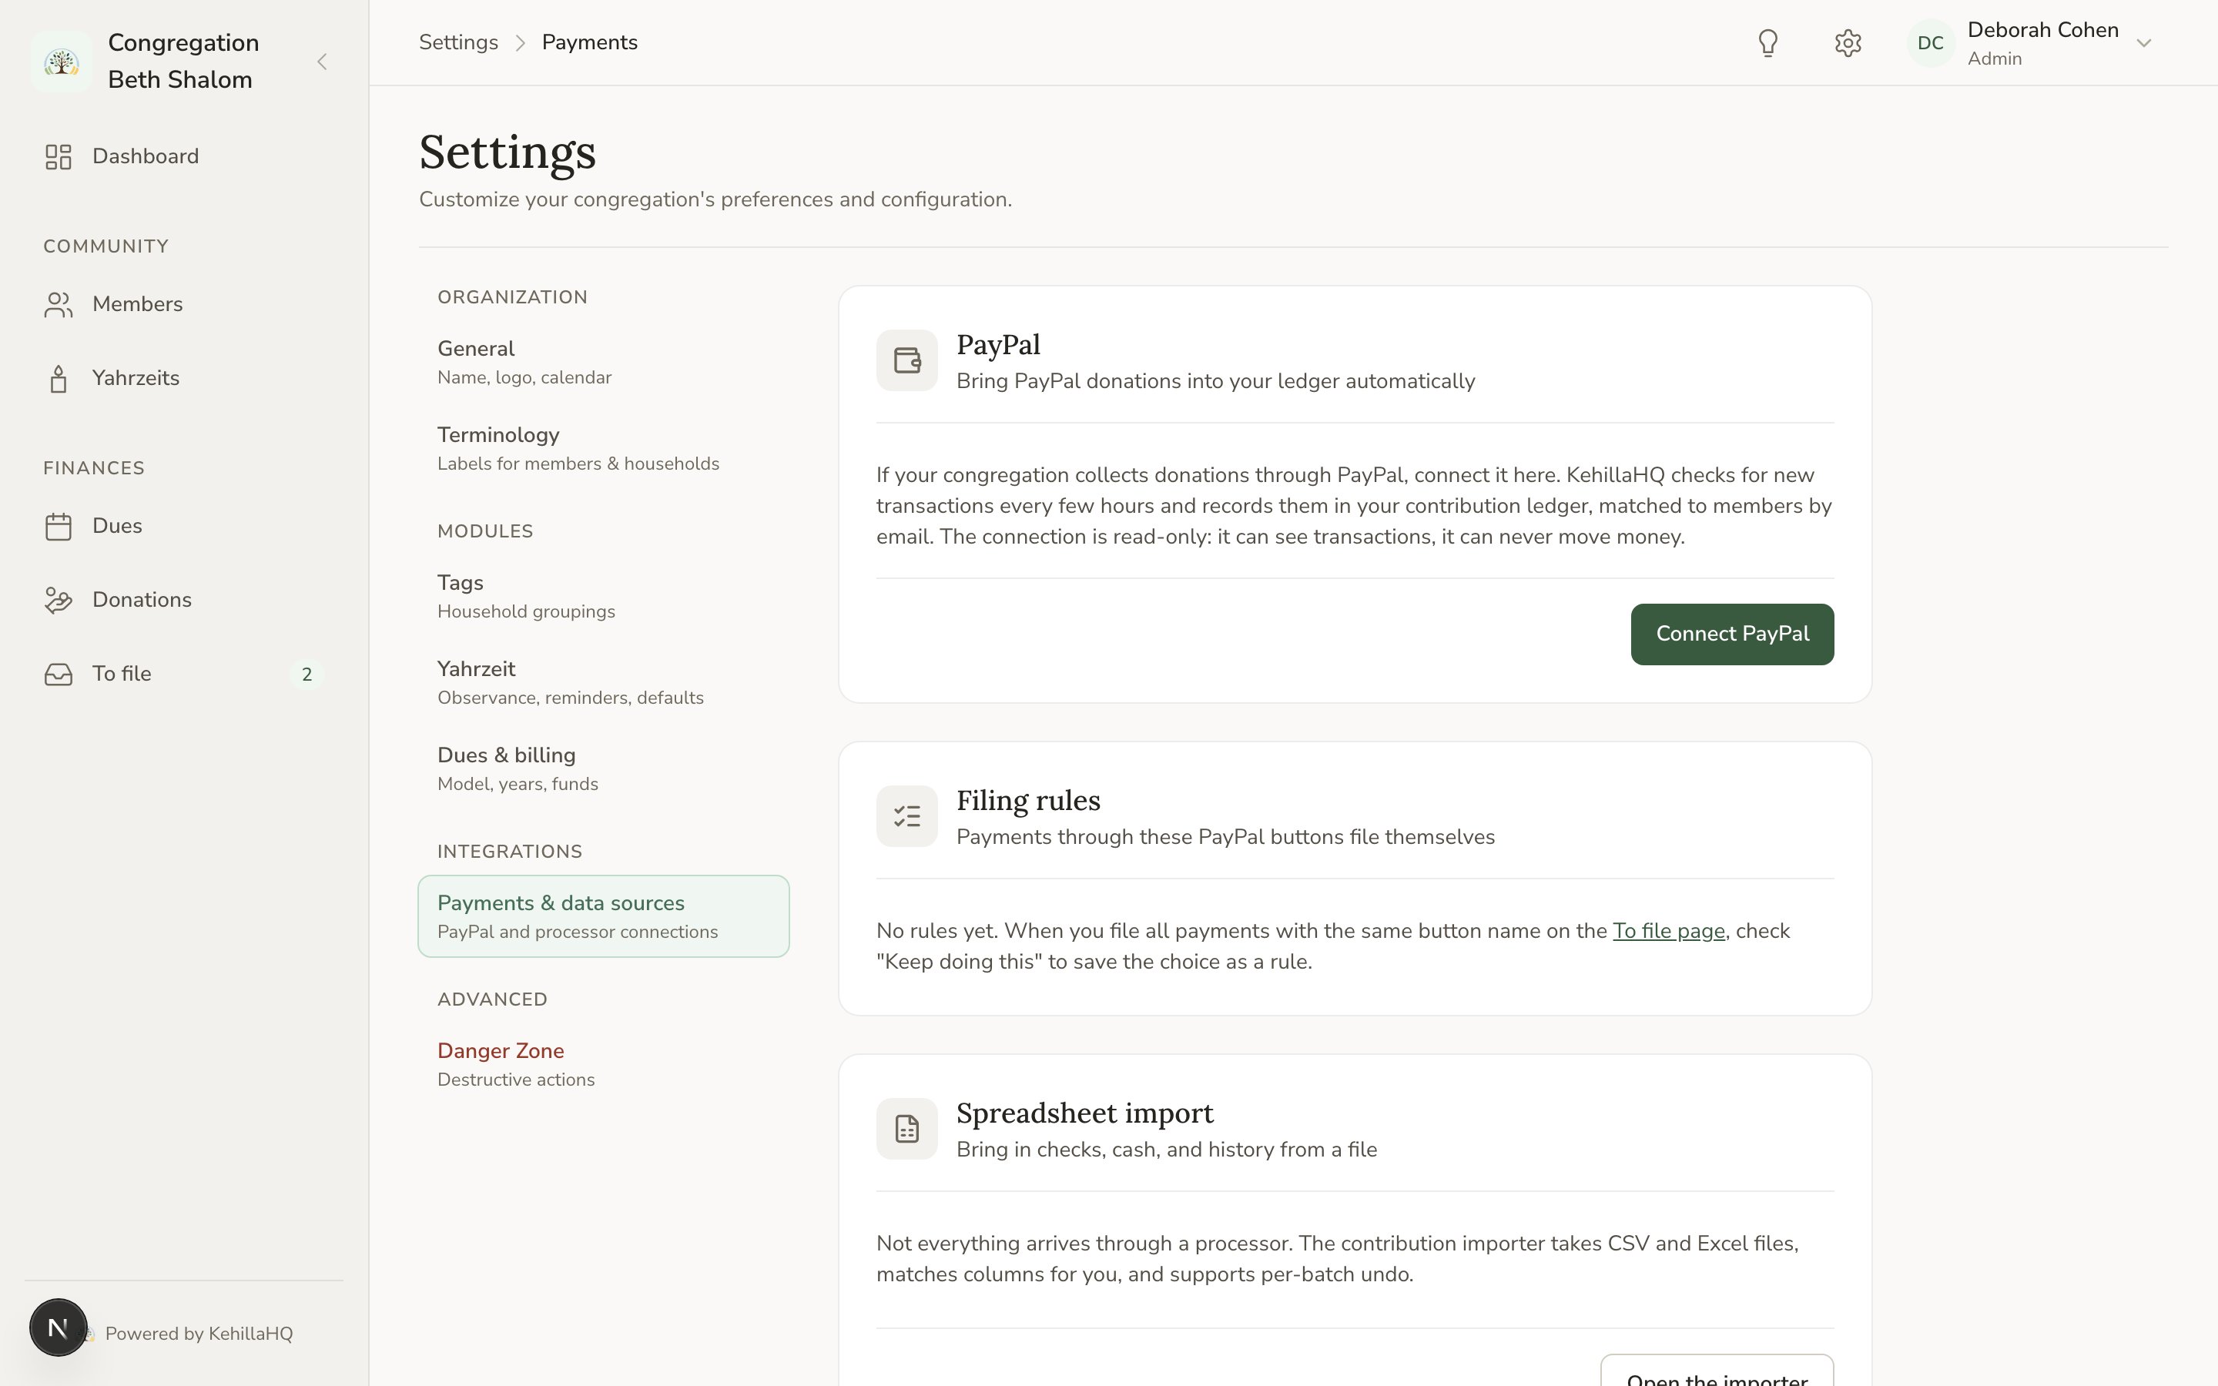2218x1386 pixels.
Task: Open Members page
Action: (x=183, y=304)
